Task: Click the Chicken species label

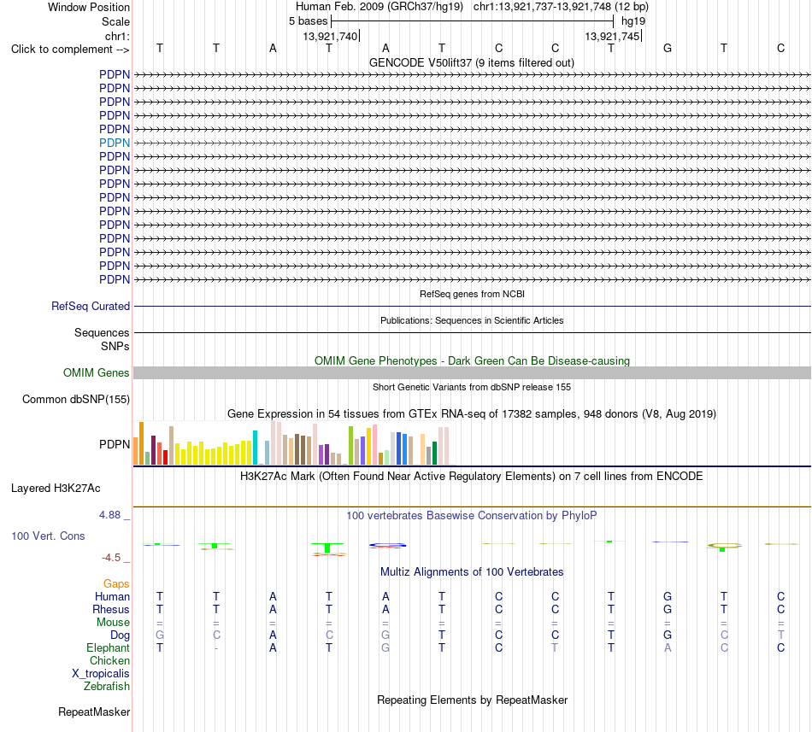Action: pyautogui.click(x=109, y=660)
